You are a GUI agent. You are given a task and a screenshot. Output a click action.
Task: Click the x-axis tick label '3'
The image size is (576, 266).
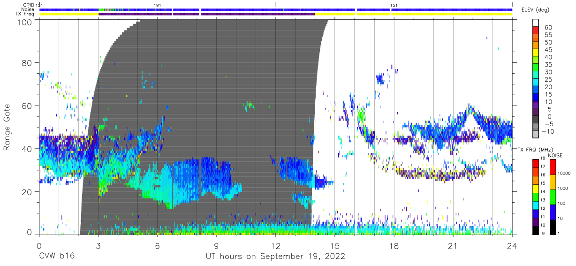click(98, 245)
